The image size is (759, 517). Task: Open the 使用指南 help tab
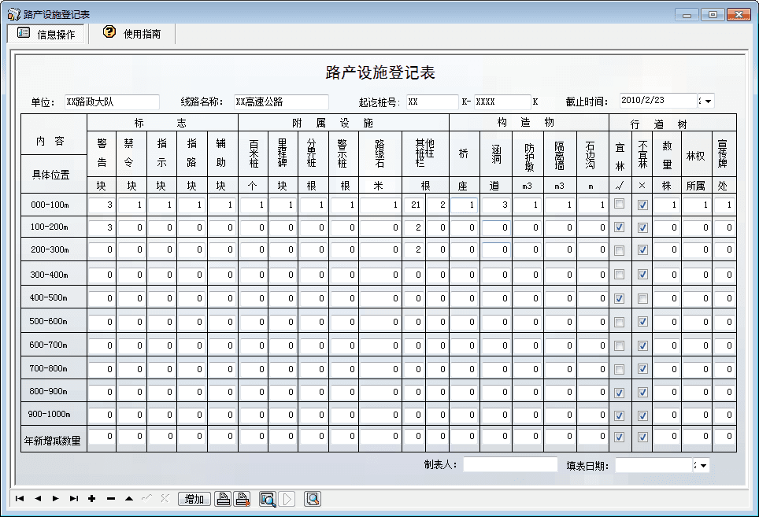coord(131,33)
